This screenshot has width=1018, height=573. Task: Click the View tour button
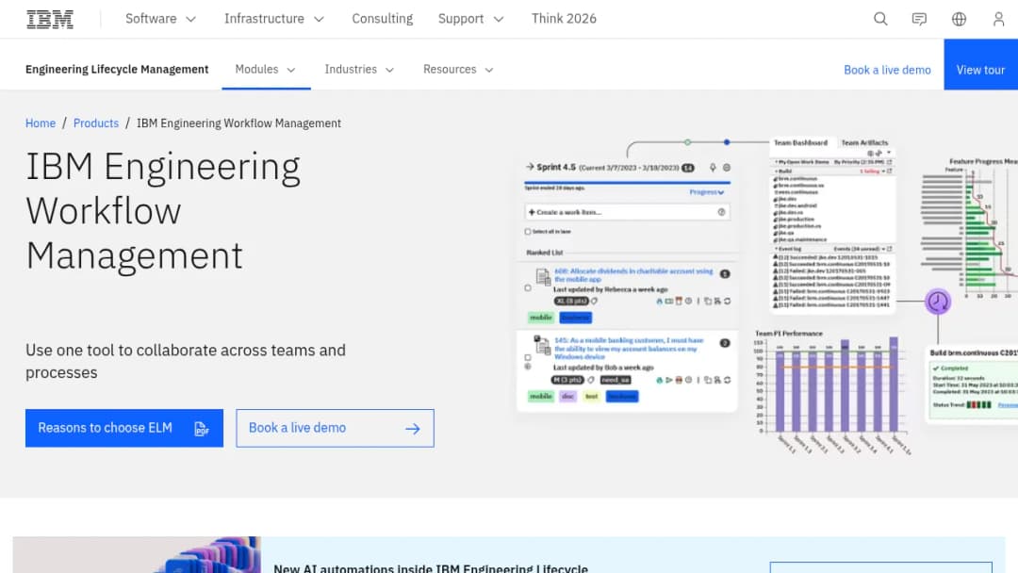[x=980, y=64]
